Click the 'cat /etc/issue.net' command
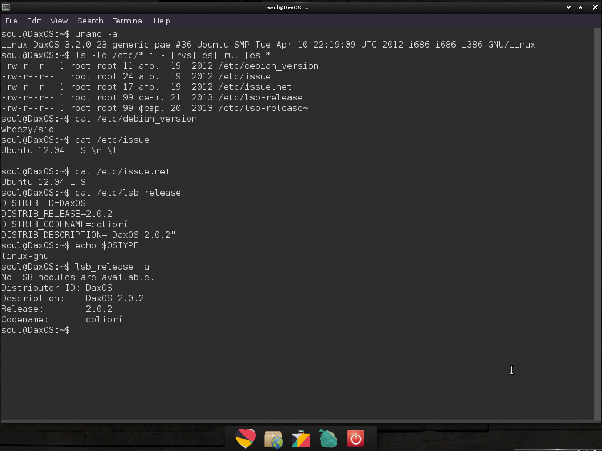602x451 pixels. pyautogui.click(x=85, y=171)
